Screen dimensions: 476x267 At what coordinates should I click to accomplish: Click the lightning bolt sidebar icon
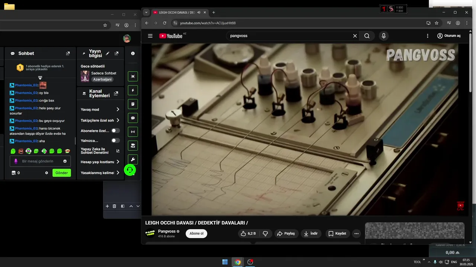click(x=133, y=90)
